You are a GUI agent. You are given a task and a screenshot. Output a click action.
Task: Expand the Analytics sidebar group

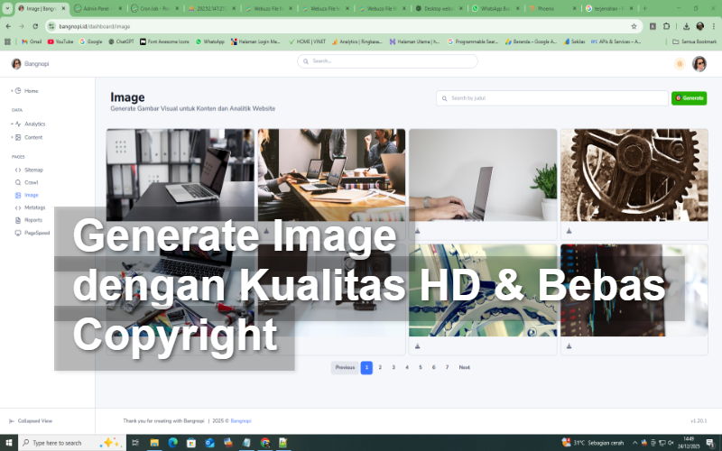[12, 124]
